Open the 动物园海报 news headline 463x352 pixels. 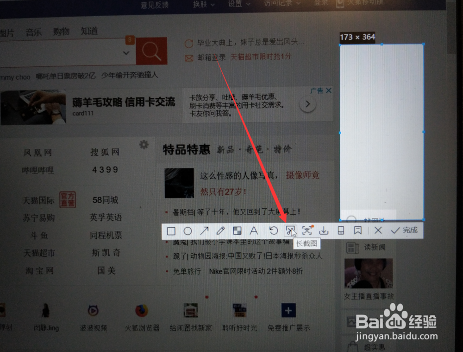point(247,256)
